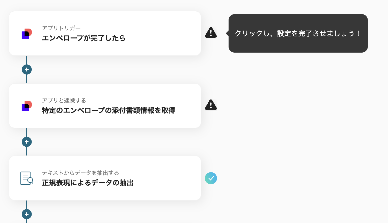The width and height of the screenshot is (388, 223).
Task: Click empty canvas below the tooltip
Action: click(298, 114)
